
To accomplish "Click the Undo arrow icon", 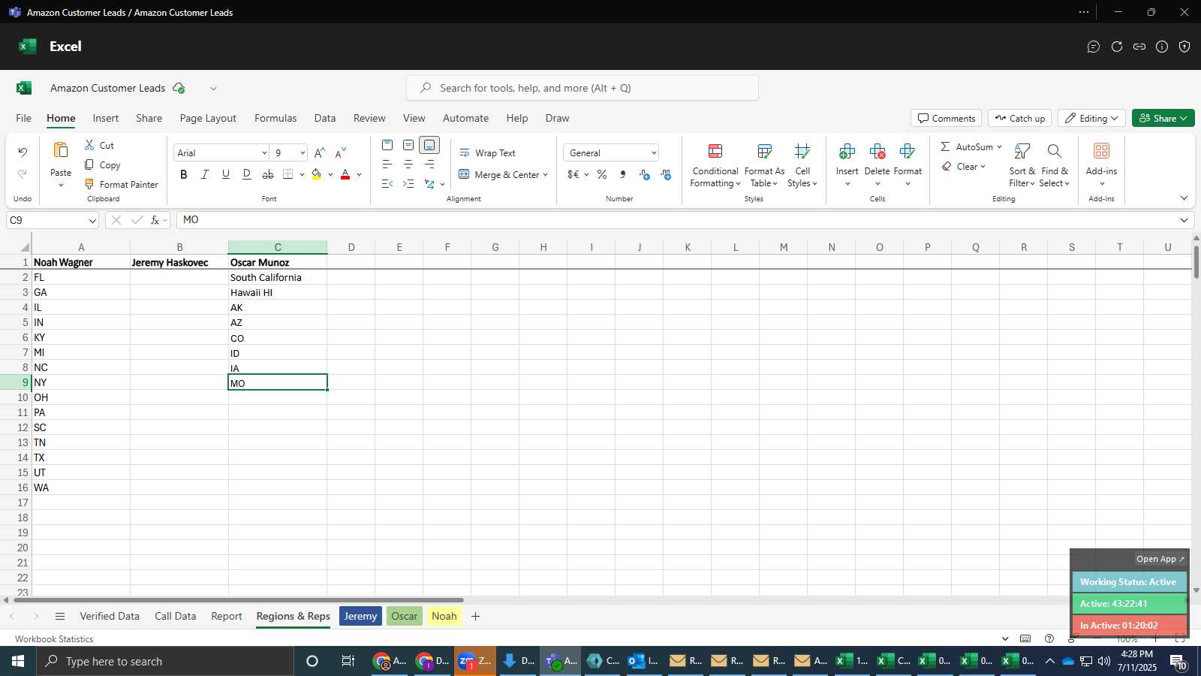I will 23,152.
